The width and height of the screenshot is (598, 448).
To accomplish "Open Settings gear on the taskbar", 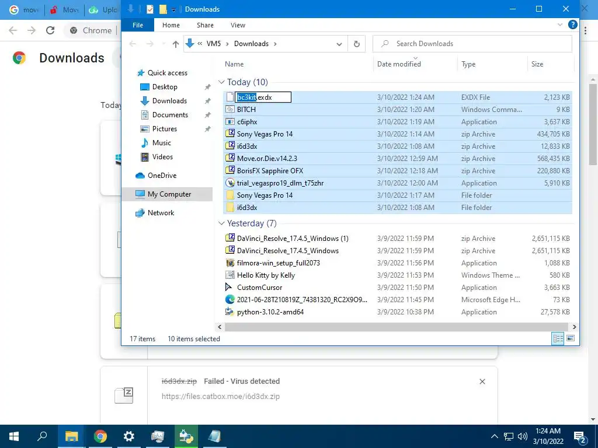I will tap(129, 436).
